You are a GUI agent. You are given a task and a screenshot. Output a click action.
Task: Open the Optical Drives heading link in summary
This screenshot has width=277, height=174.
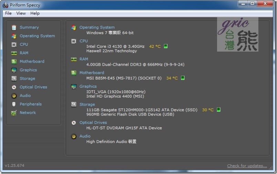pyautogui.click(x=93, y=122)
